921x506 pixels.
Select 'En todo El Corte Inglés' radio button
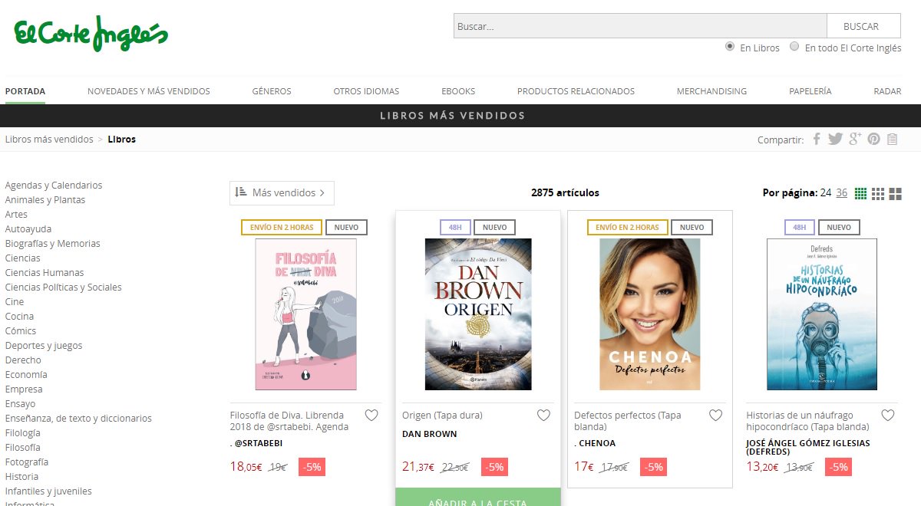[x=794, y=47]
